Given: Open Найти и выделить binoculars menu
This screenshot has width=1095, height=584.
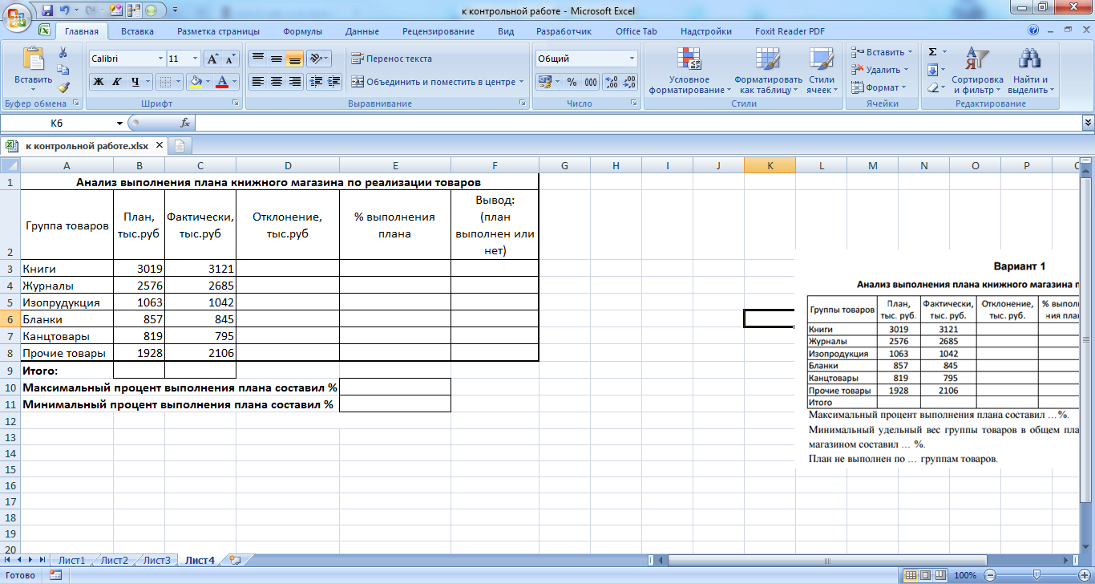Looking at the screenshot, I should pos(1030,71).
